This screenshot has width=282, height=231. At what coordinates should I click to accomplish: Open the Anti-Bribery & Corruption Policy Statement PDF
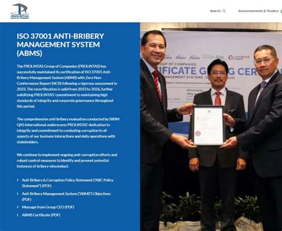click(x=68, y=183)
